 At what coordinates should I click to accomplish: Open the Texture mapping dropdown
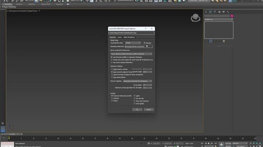point(138,81)
